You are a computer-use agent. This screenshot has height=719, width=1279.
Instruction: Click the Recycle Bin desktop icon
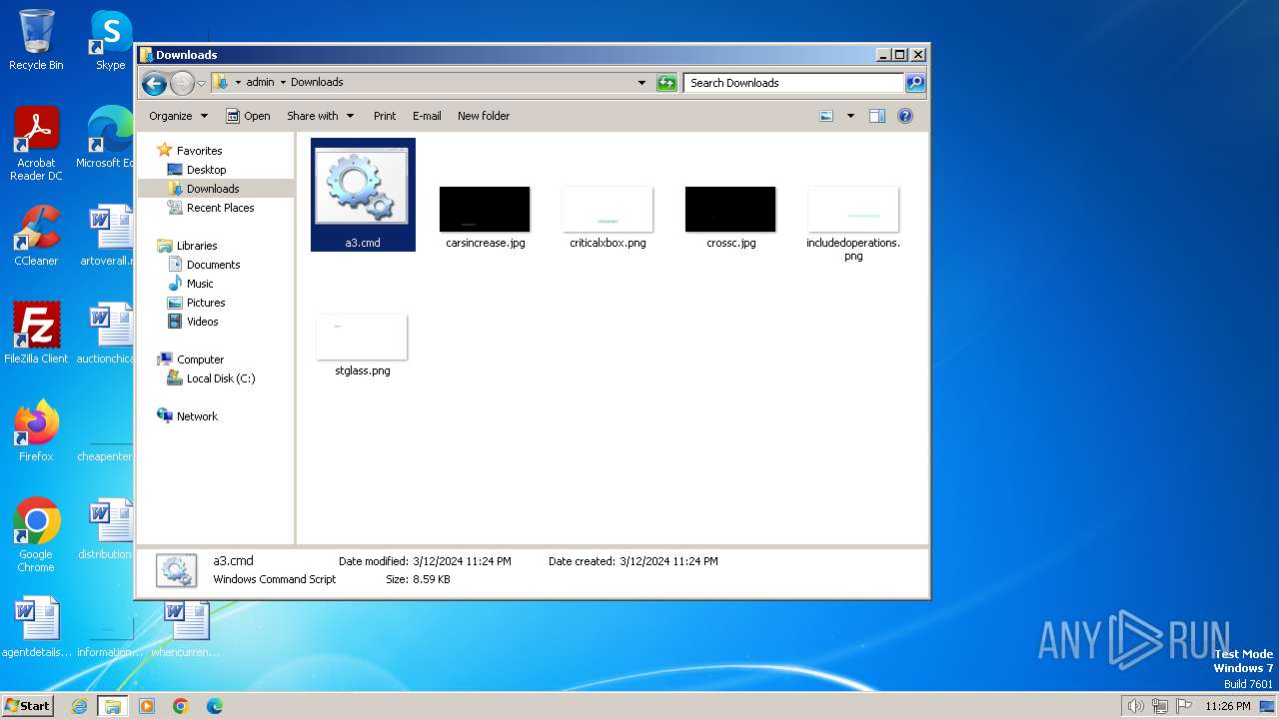coord(36,40)
